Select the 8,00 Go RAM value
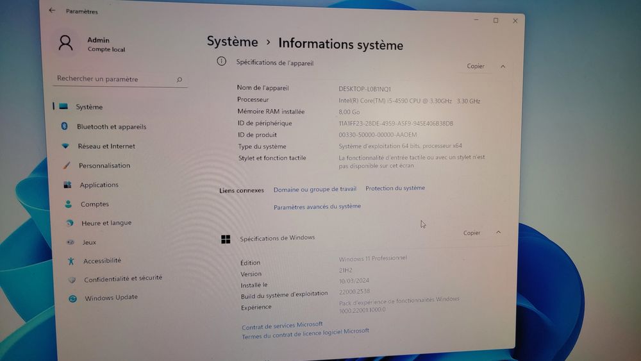The width and height of the screenshot is (641, 361). click(349, 112)
